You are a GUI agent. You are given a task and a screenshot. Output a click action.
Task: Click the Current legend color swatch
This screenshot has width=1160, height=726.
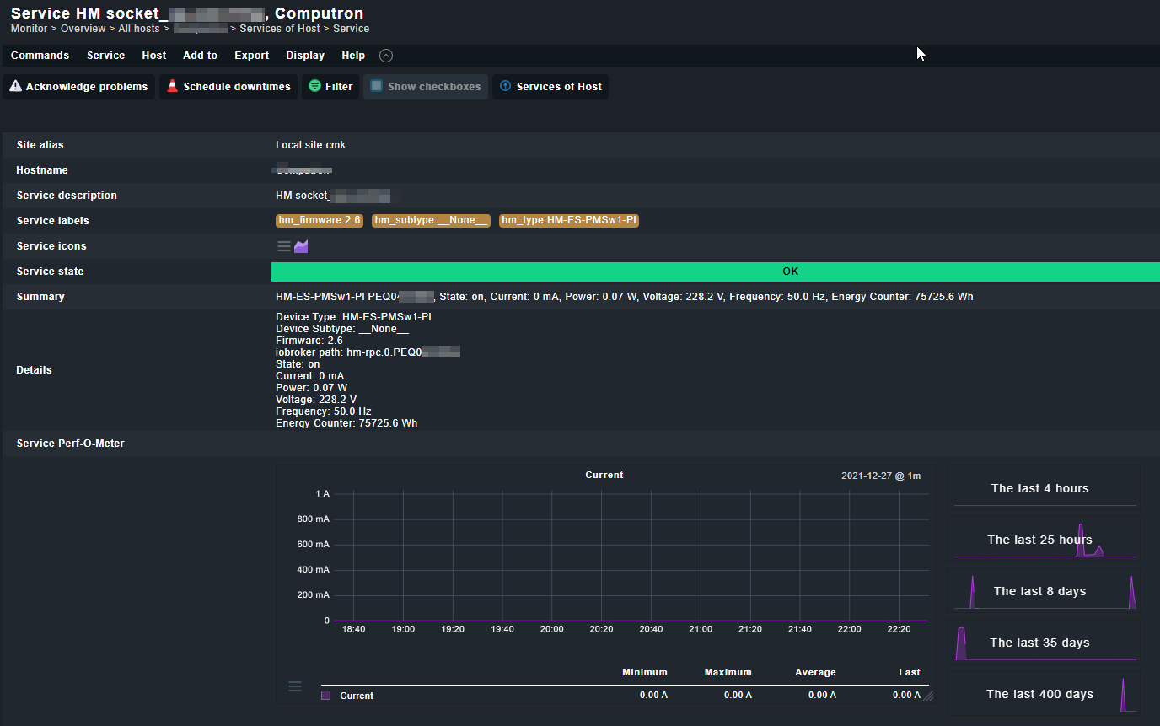[x=326, y=696]
